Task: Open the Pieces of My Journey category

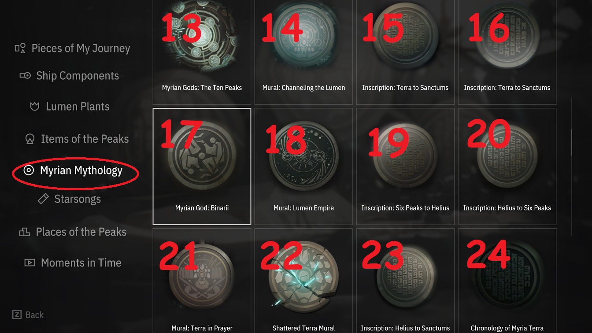Action: tap(73, 48)
